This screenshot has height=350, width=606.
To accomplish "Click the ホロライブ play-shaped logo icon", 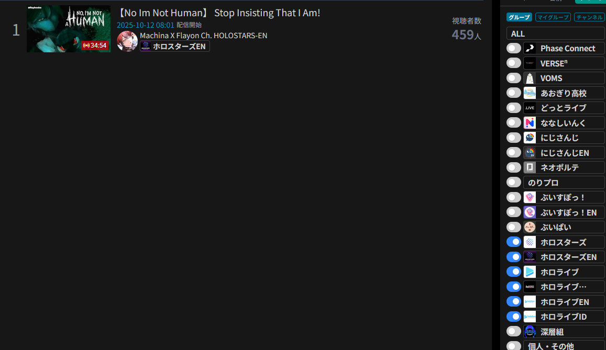I will tap(530, 272).
